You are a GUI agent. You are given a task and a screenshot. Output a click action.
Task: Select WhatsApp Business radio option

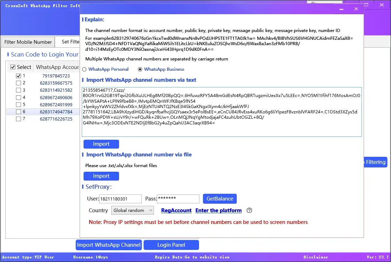[140, 69]
